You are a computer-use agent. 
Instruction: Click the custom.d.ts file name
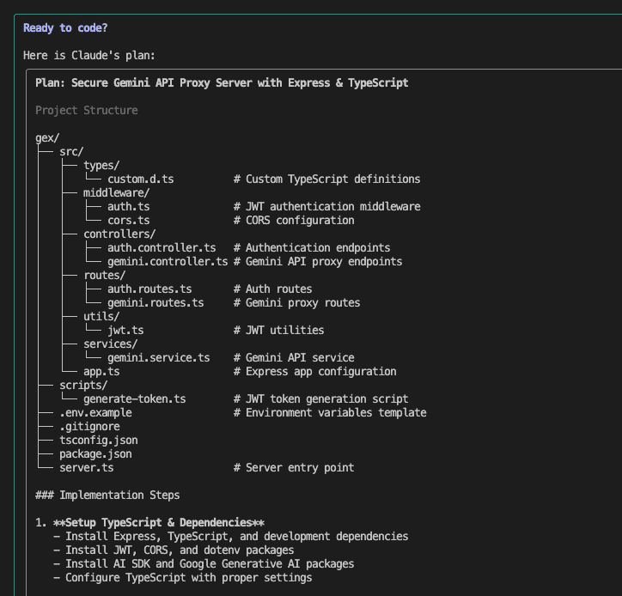coord(140,179)
